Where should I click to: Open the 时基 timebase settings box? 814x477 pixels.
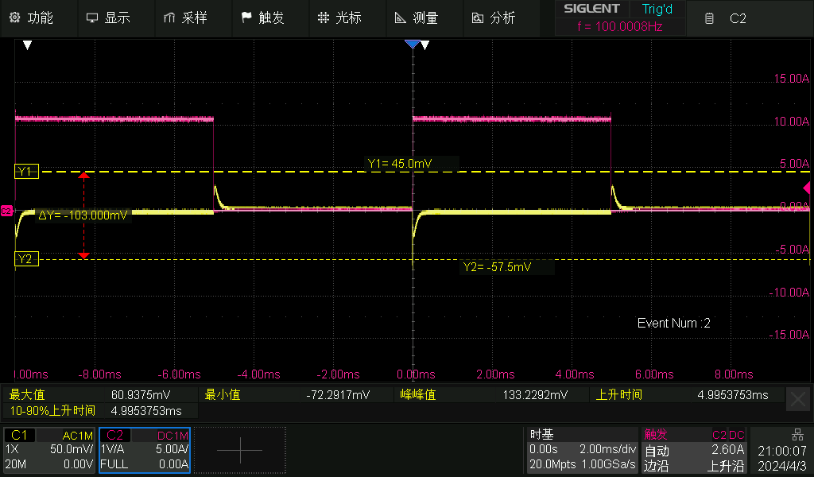[583, 450]
